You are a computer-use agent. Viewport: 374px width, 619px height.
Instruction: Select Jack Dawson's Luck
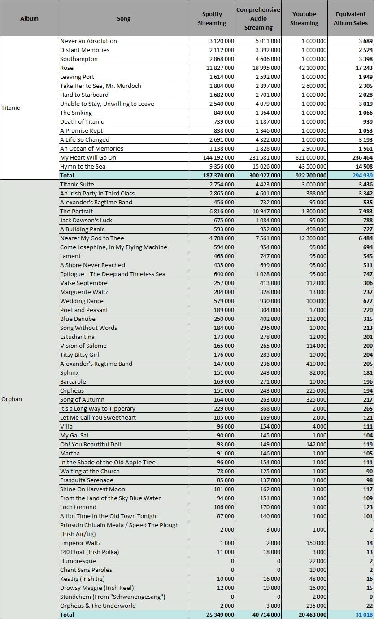coord(86,220)
